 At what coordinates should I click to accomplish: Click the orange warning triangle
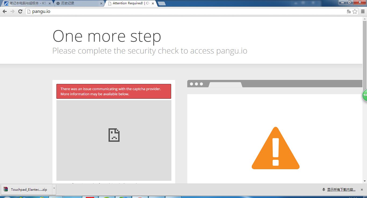[x=276, y=148]
